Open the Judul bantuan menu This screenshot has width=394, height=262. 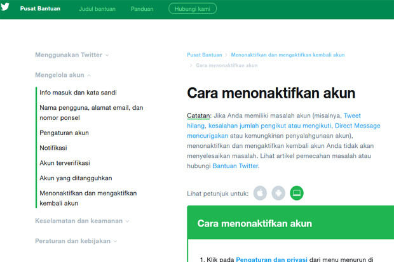97,9
